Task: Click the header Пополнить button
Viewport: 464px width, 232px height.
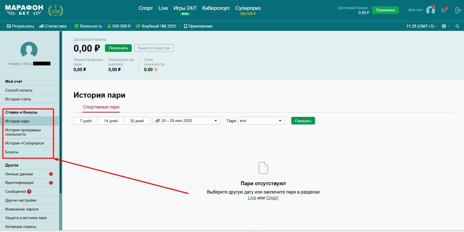Action: coord(385,10)
